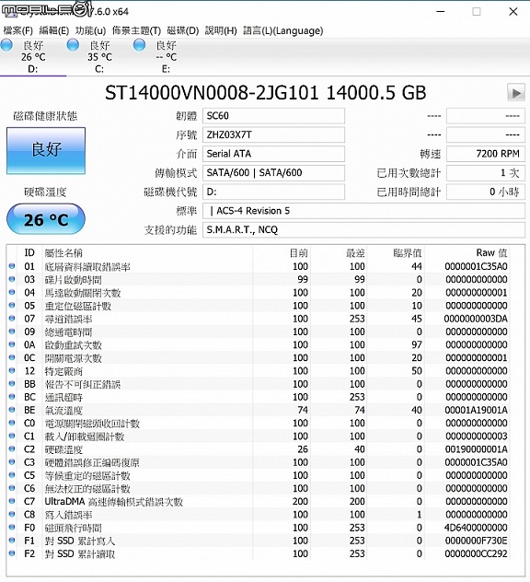Click status dot for attribute F2
530x582 pixels.
(x=12, y=553)
